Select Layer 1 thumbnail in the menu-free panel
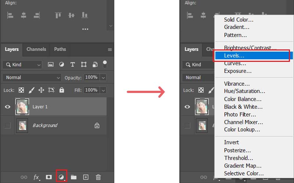 22,107
